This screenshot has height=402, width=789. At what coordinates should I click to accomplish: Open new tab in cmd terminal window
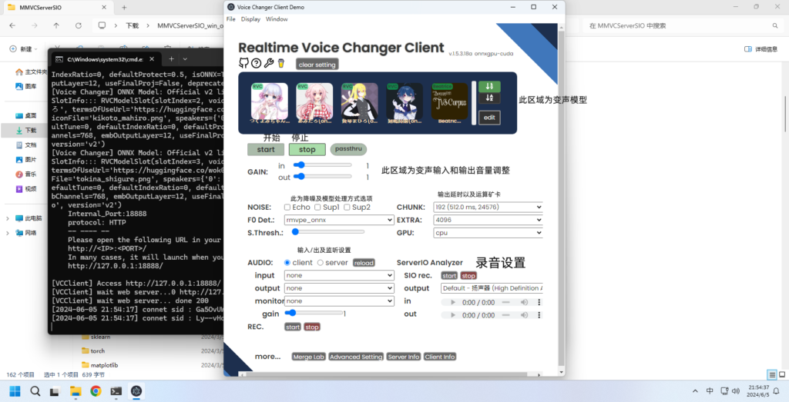tap(171, 58)
